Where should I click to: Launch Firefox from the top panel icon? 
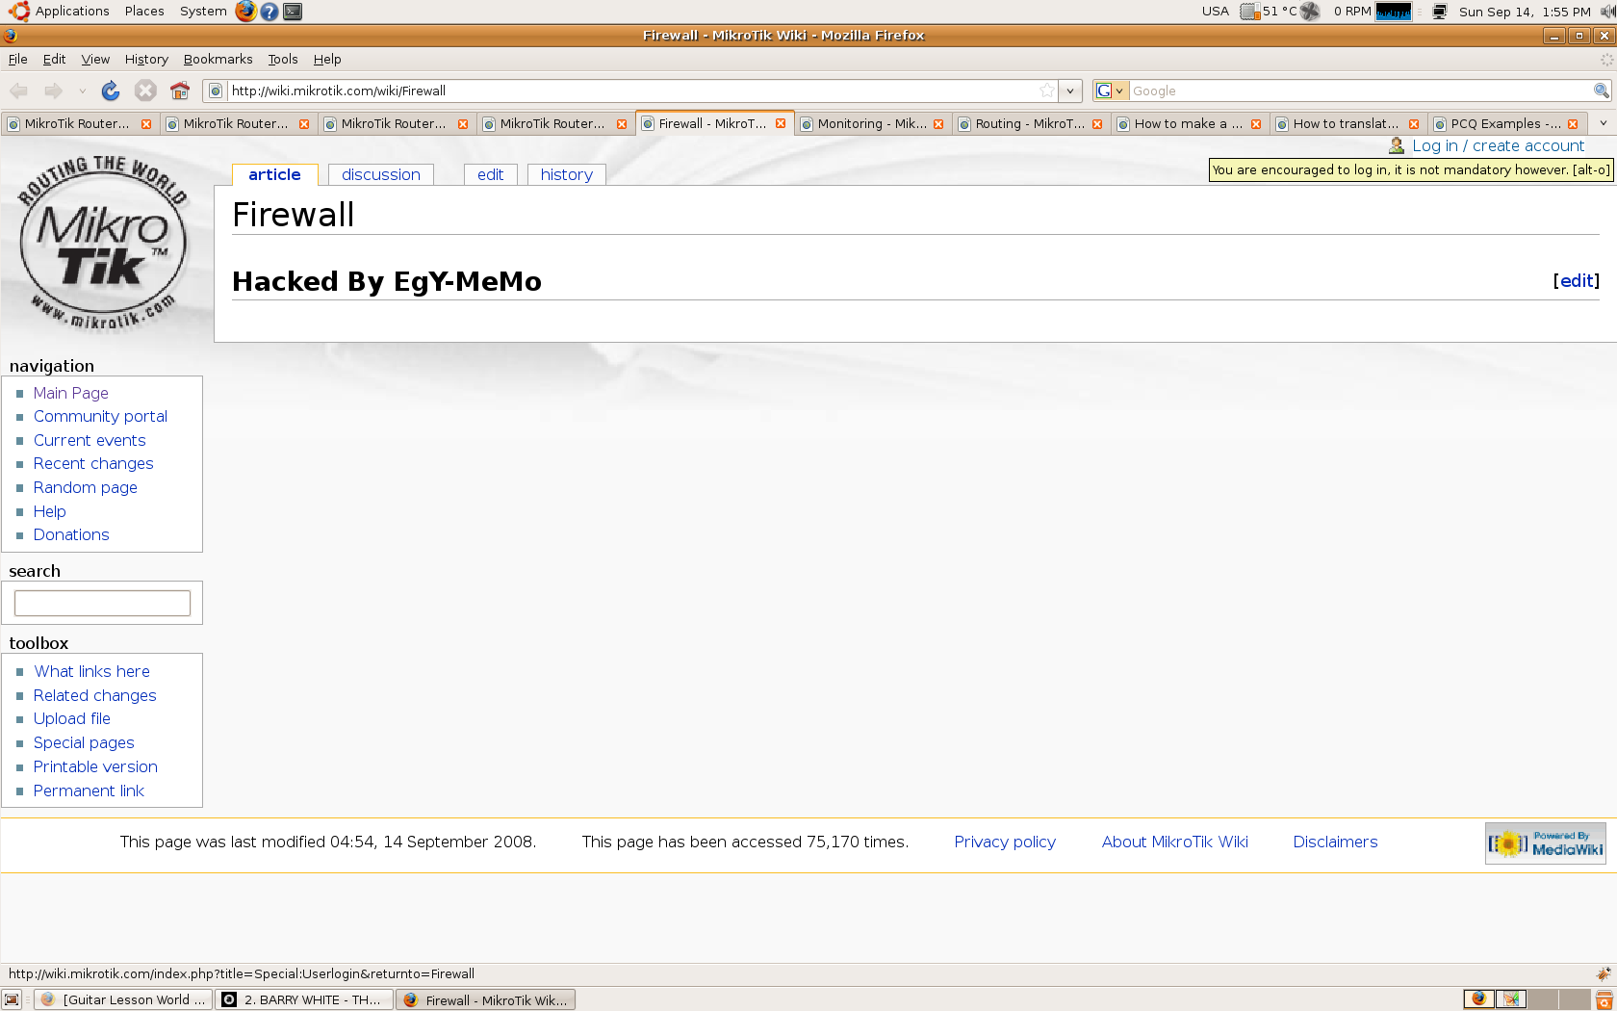246,12
